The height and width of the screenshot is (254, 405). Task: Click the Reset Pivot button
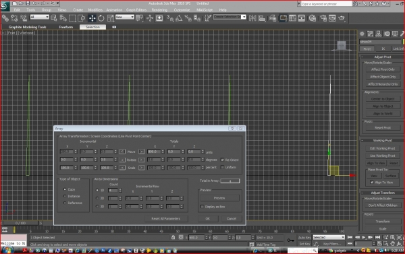coord(383,127)
